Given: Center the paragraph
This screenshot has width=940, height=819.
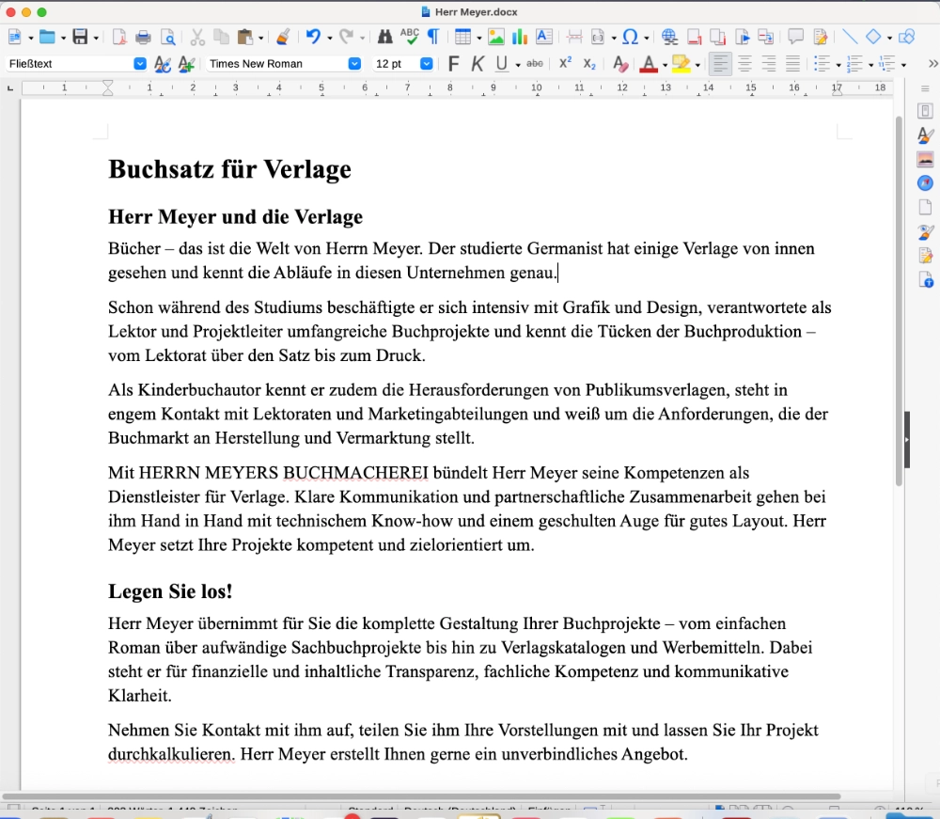Looking at the screenshot, I should [744, 64].
